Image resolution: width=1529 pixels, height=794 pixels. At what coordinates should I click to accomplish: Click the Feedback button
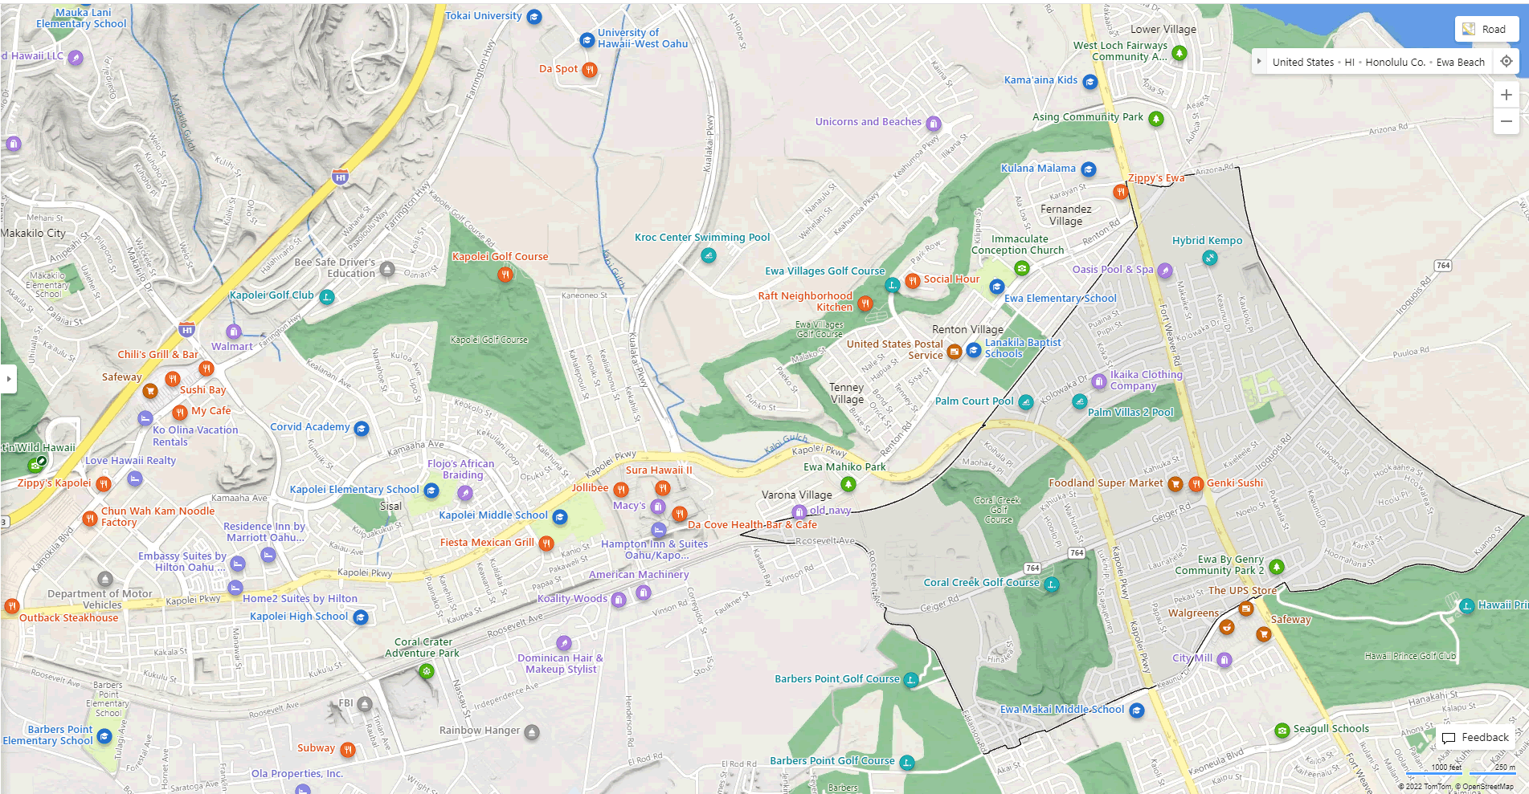point(1476,737)
